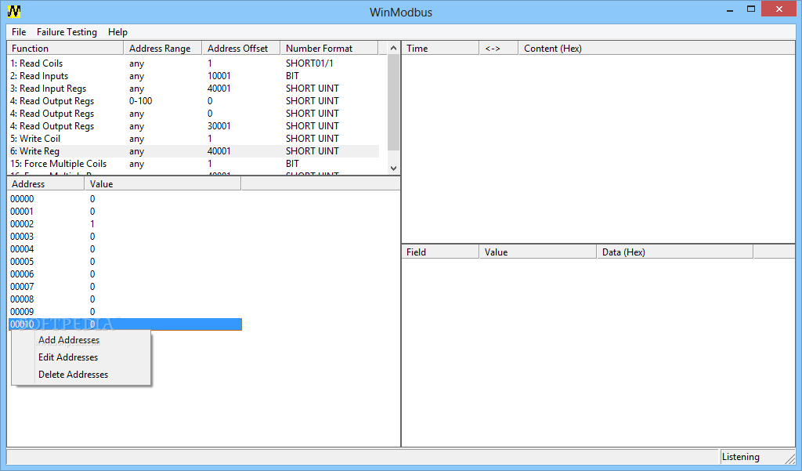Image resolution: width=802 pixels, height=471 pixels.
Task: Select the 3: Read Input Regs row
Action: (194, 89)
